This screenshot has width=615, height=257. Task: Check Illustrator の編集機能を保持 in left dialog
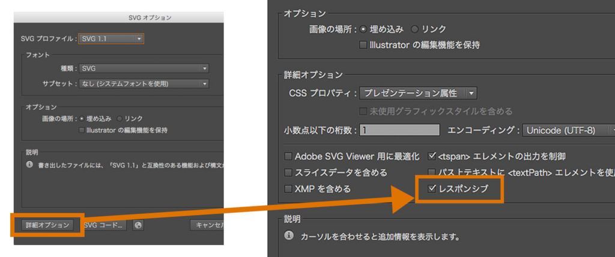(x=82, y=130)
